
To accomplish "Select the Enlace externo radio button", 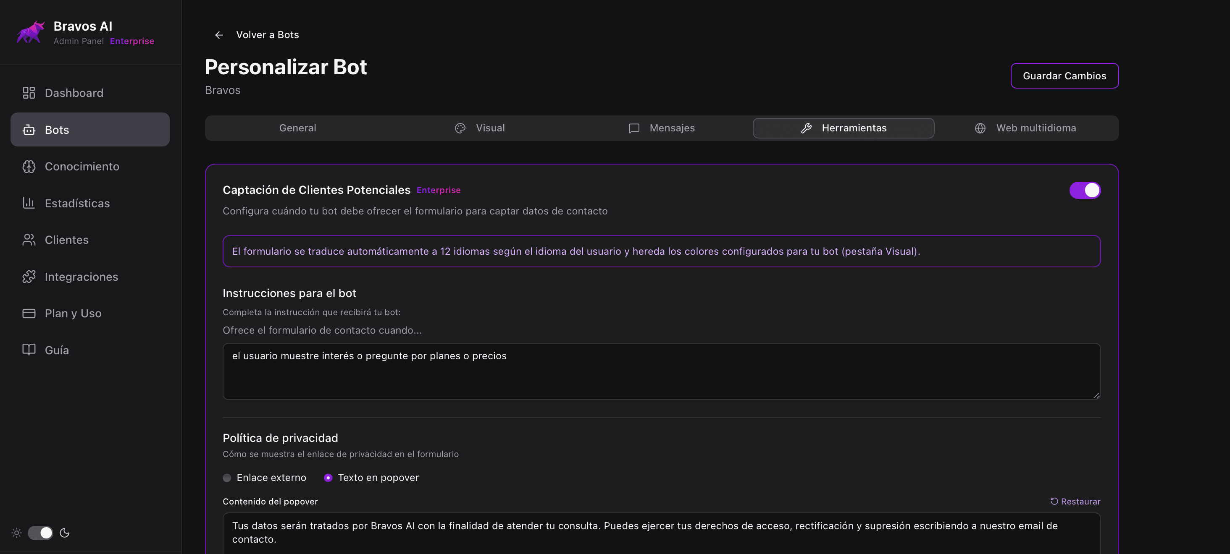I will [227, 478].
